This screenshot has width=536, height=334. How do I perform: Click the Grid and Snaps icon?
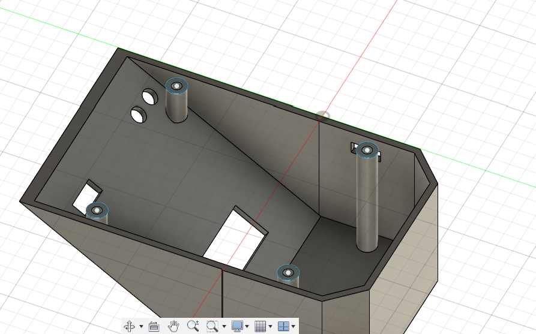[260, 326]
